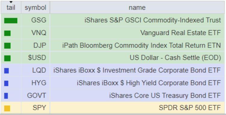Sort table by name column header
Screen dimensions: 226x115
click(x=137, y=8)
